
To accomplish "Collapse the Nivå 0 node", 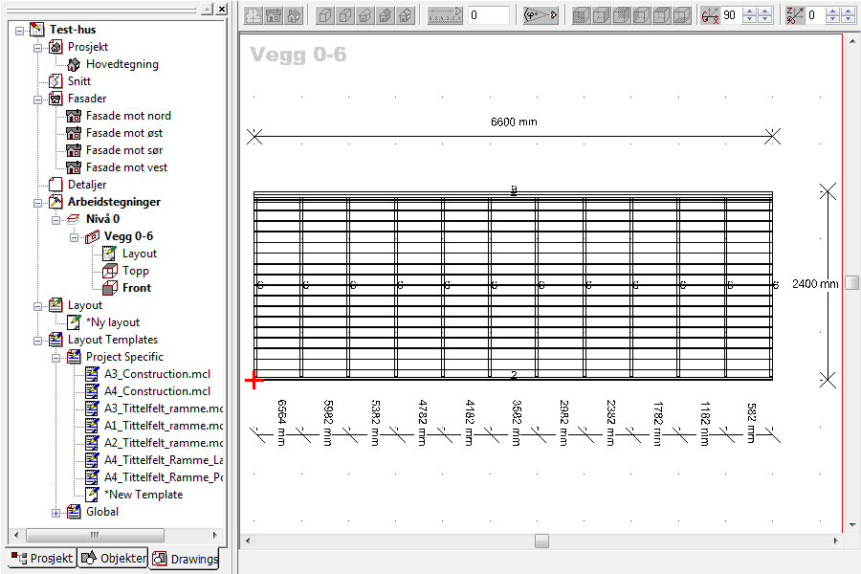I will (55, 220).
